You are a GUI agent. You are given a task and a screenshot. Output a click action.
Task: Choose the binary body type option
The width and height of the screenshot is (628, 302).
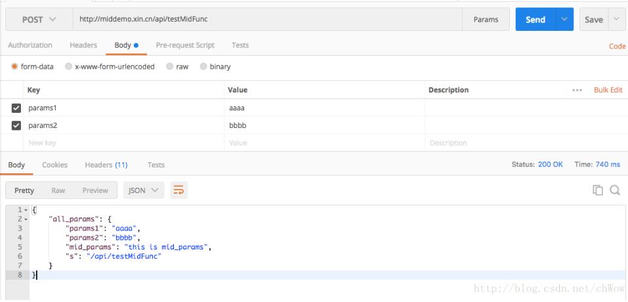pos(203,67)
